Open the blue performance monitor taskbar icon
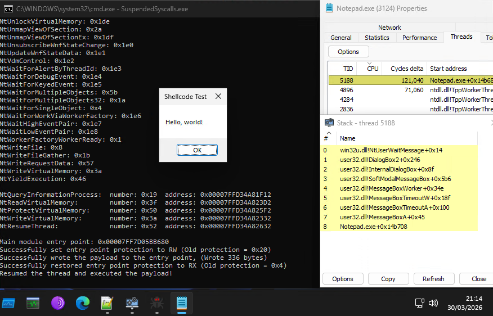 (8, 303)
